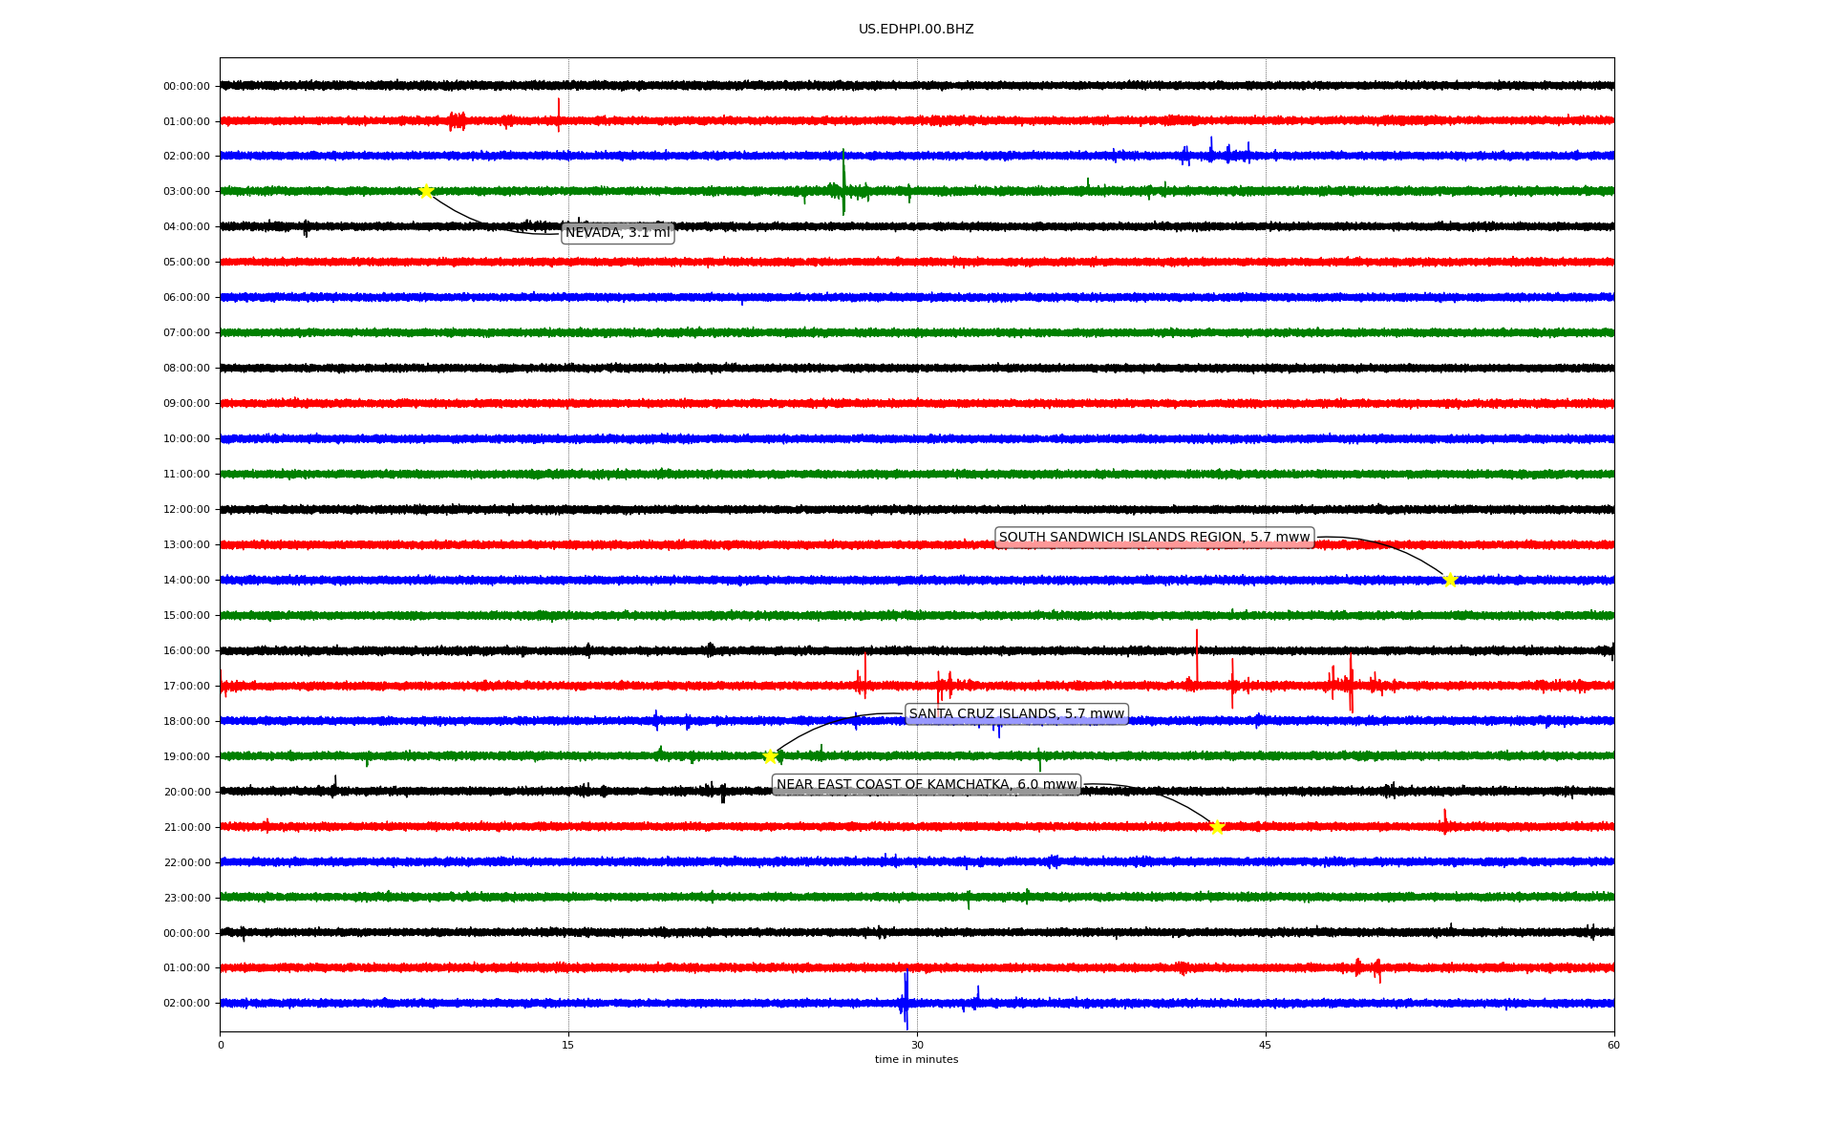Click the SOUTH SANDWICH ISLANDS REGION label
Viewport: 1834px width, 1146px height.
tap(1154, 538)
